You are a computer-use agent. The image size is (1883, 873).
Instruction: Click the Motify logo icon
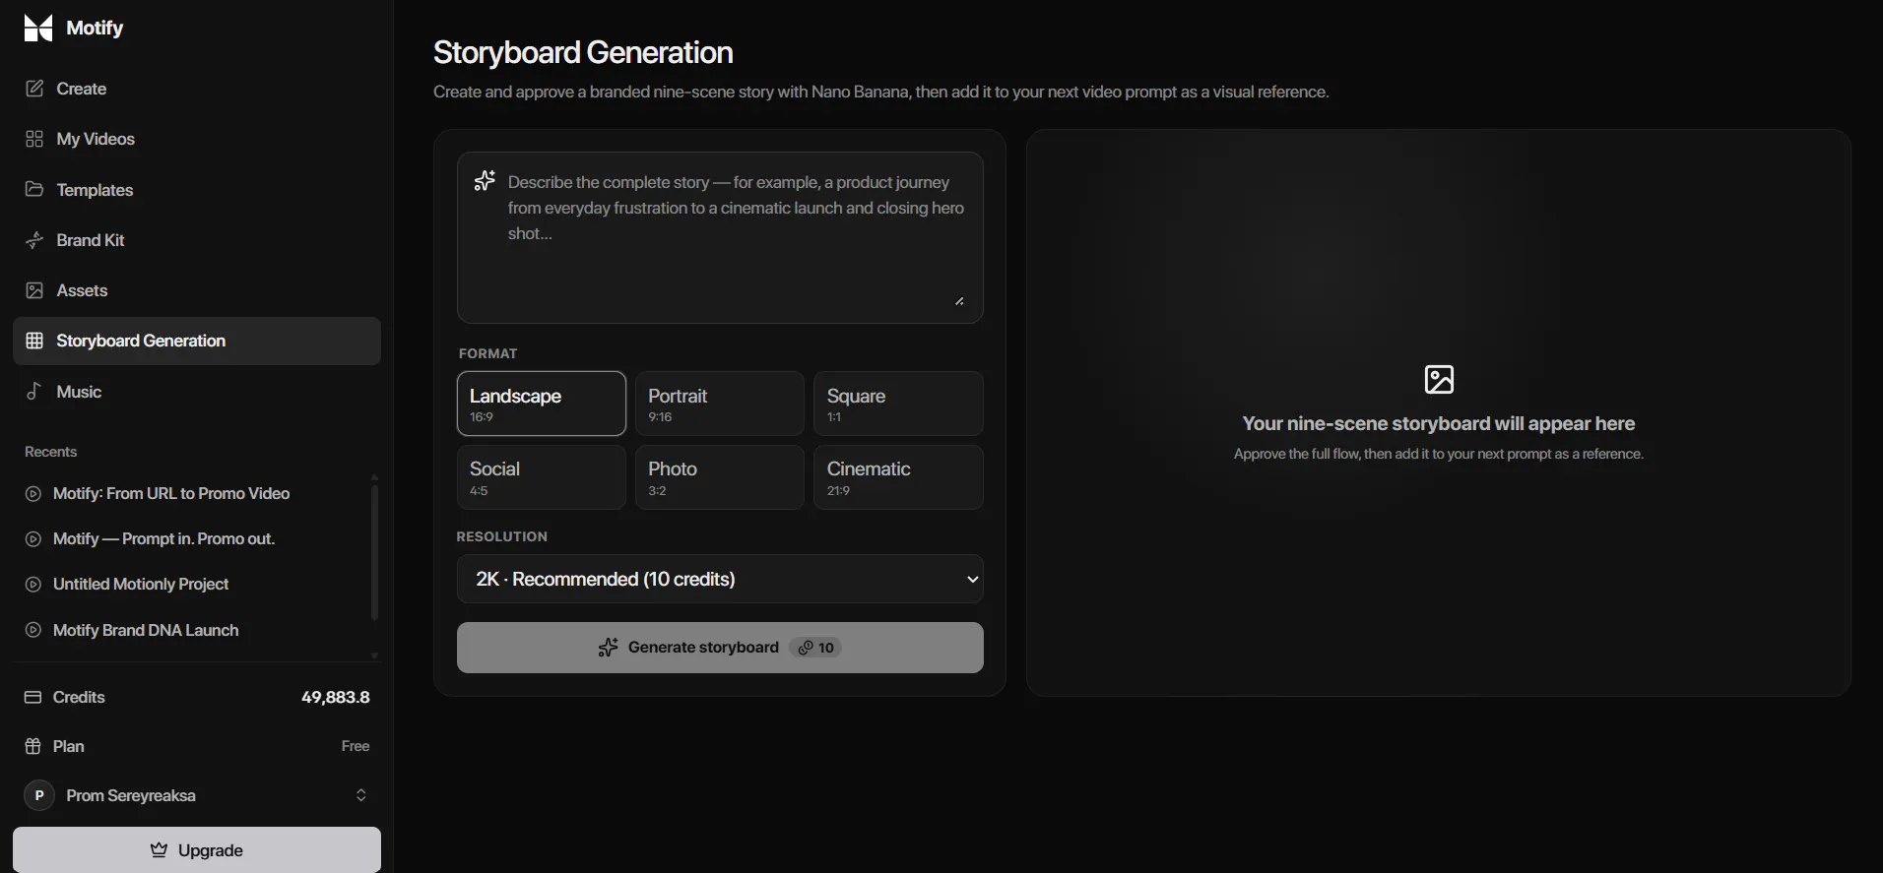[37, 28]
